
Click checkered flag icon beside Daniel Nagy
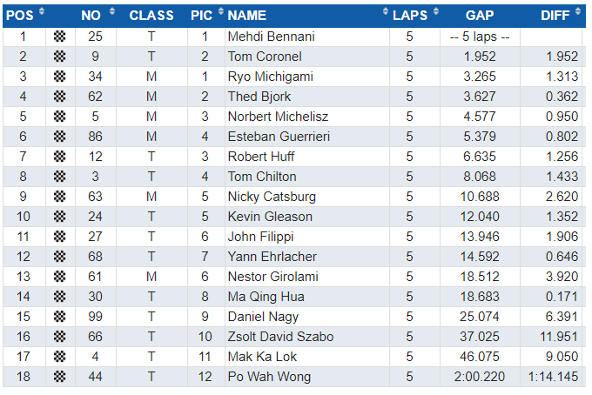pyautogui.click(x=59, y=317)
